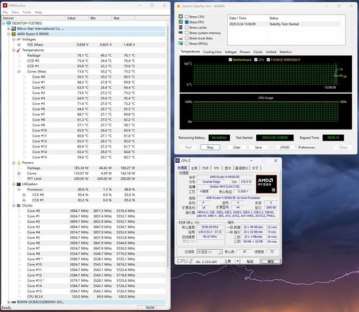
Task: Open the CPU-Z tools dropdown arrow
Action: click(237, 261)
